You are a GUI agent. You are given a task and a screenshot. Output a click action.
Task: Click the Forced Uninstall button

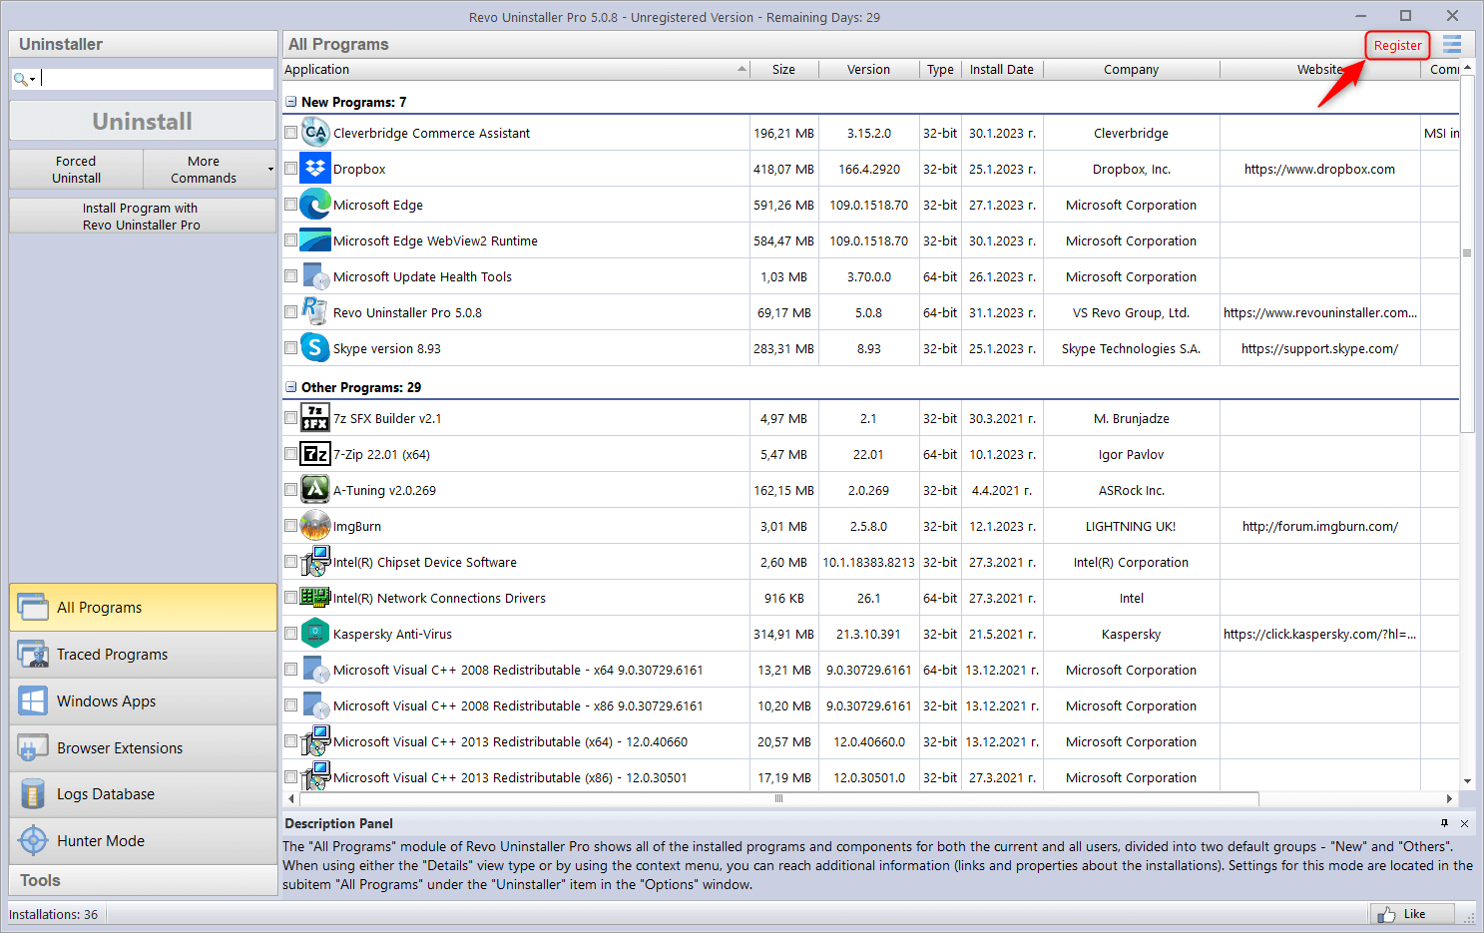[x=76, y=170]
